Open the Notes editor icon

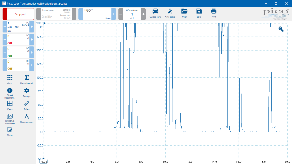coord(10,132)
